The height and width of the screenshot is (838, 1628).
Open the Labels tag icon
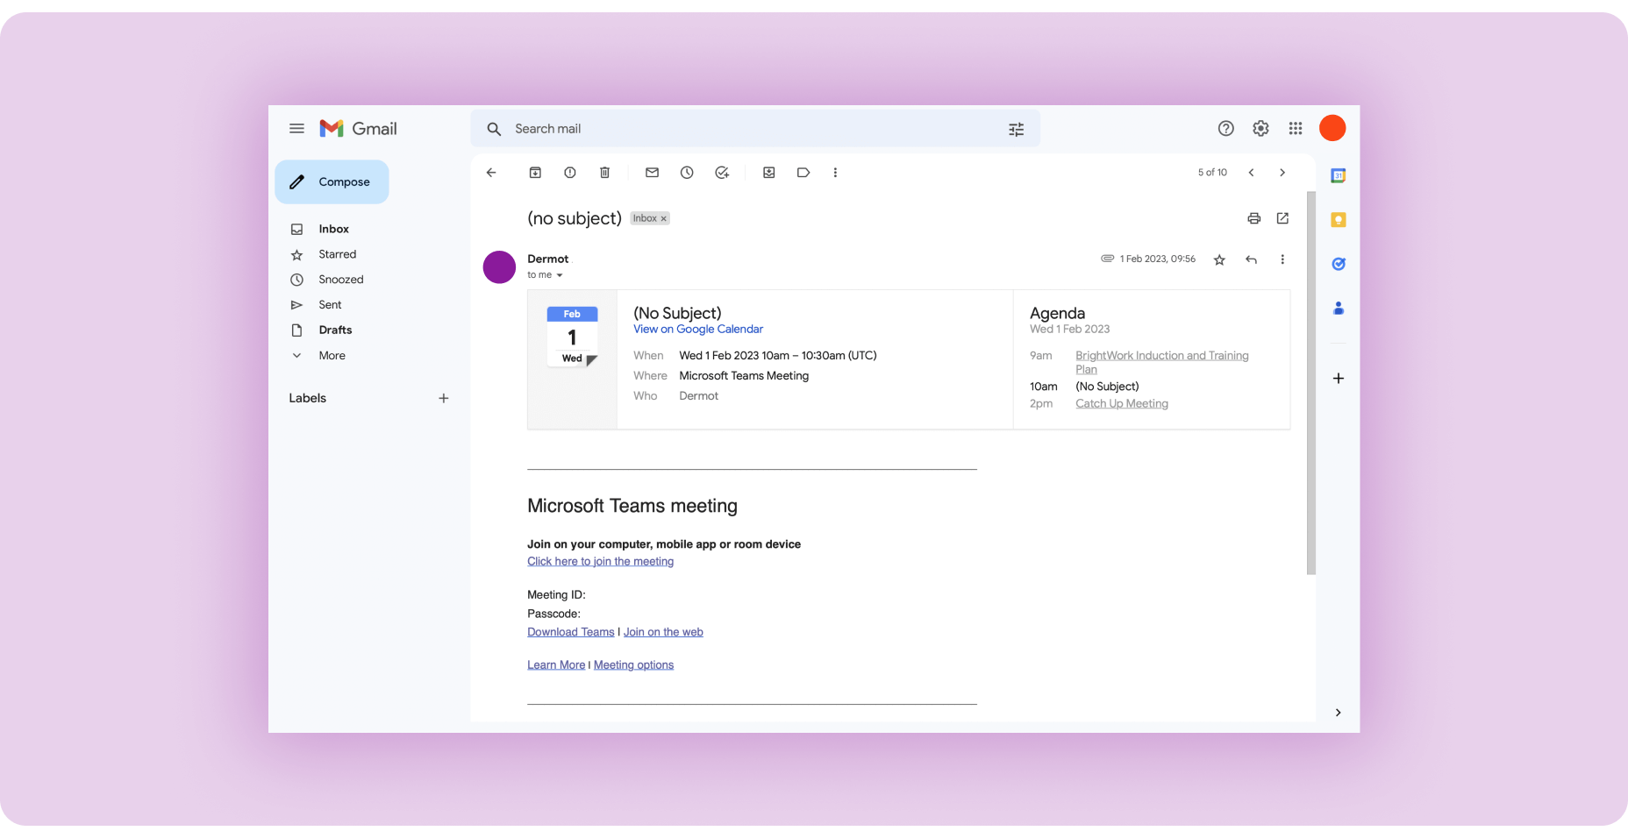(x=803, y=173)
